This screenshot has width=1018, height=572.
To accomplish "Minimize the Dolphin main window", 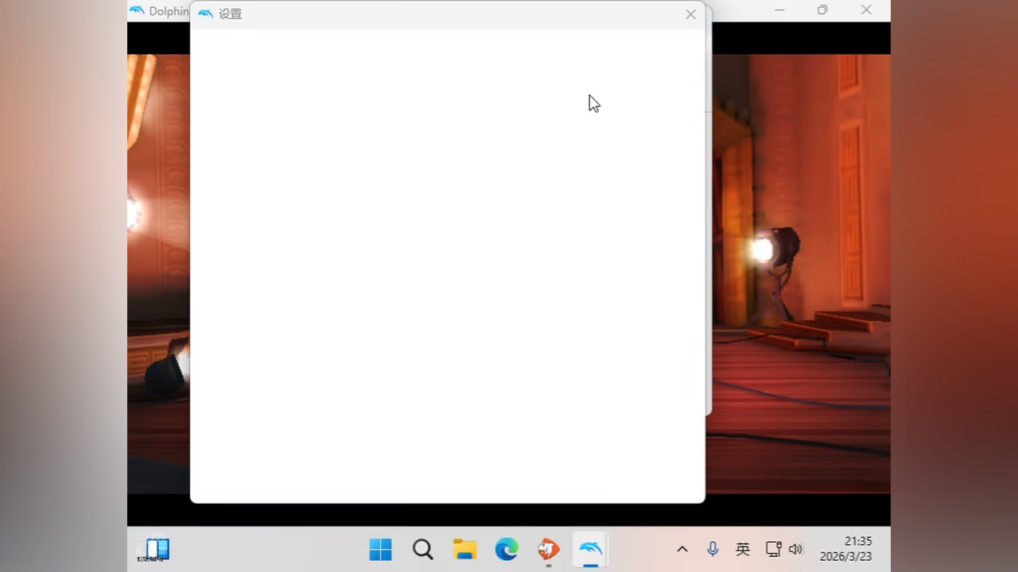I will click(x=779, y=10).
